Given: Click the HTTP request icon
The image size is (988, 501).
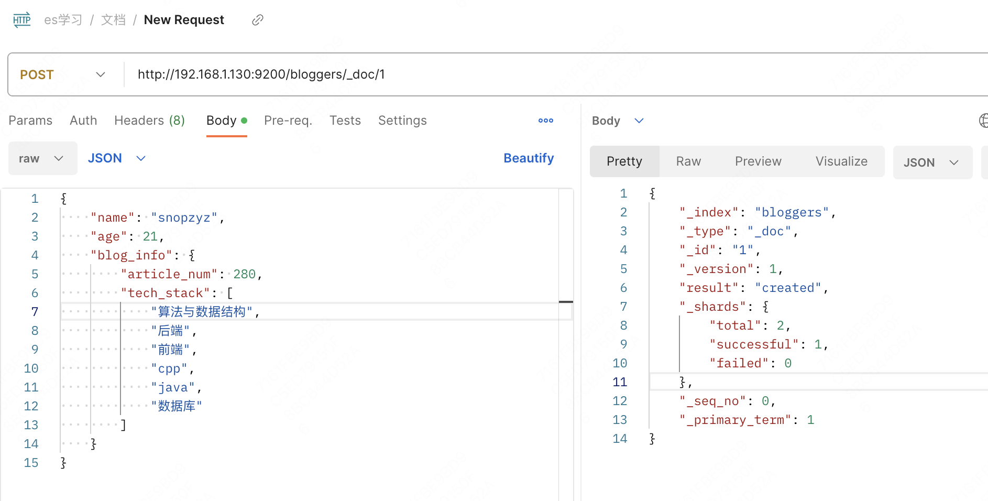Looking at the screenshot, I should [22, 20].
